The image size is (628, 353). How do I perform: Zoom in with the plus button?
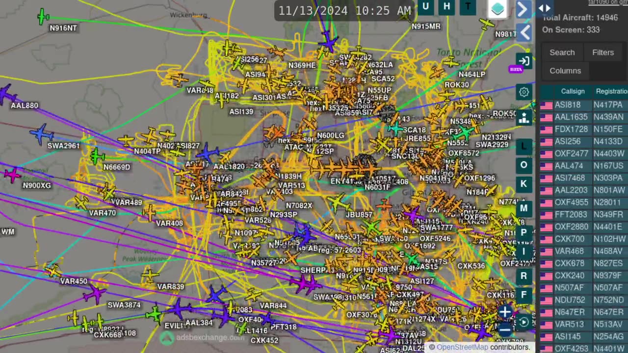[505, 312]
